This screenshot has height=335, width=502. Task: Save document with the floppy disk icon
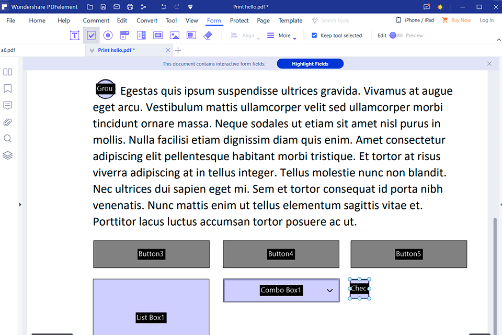click(x=104, y=7)
